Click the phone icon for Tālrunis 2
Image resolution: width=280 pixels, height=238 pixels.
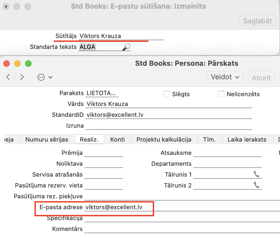click(x=256, y=185)
